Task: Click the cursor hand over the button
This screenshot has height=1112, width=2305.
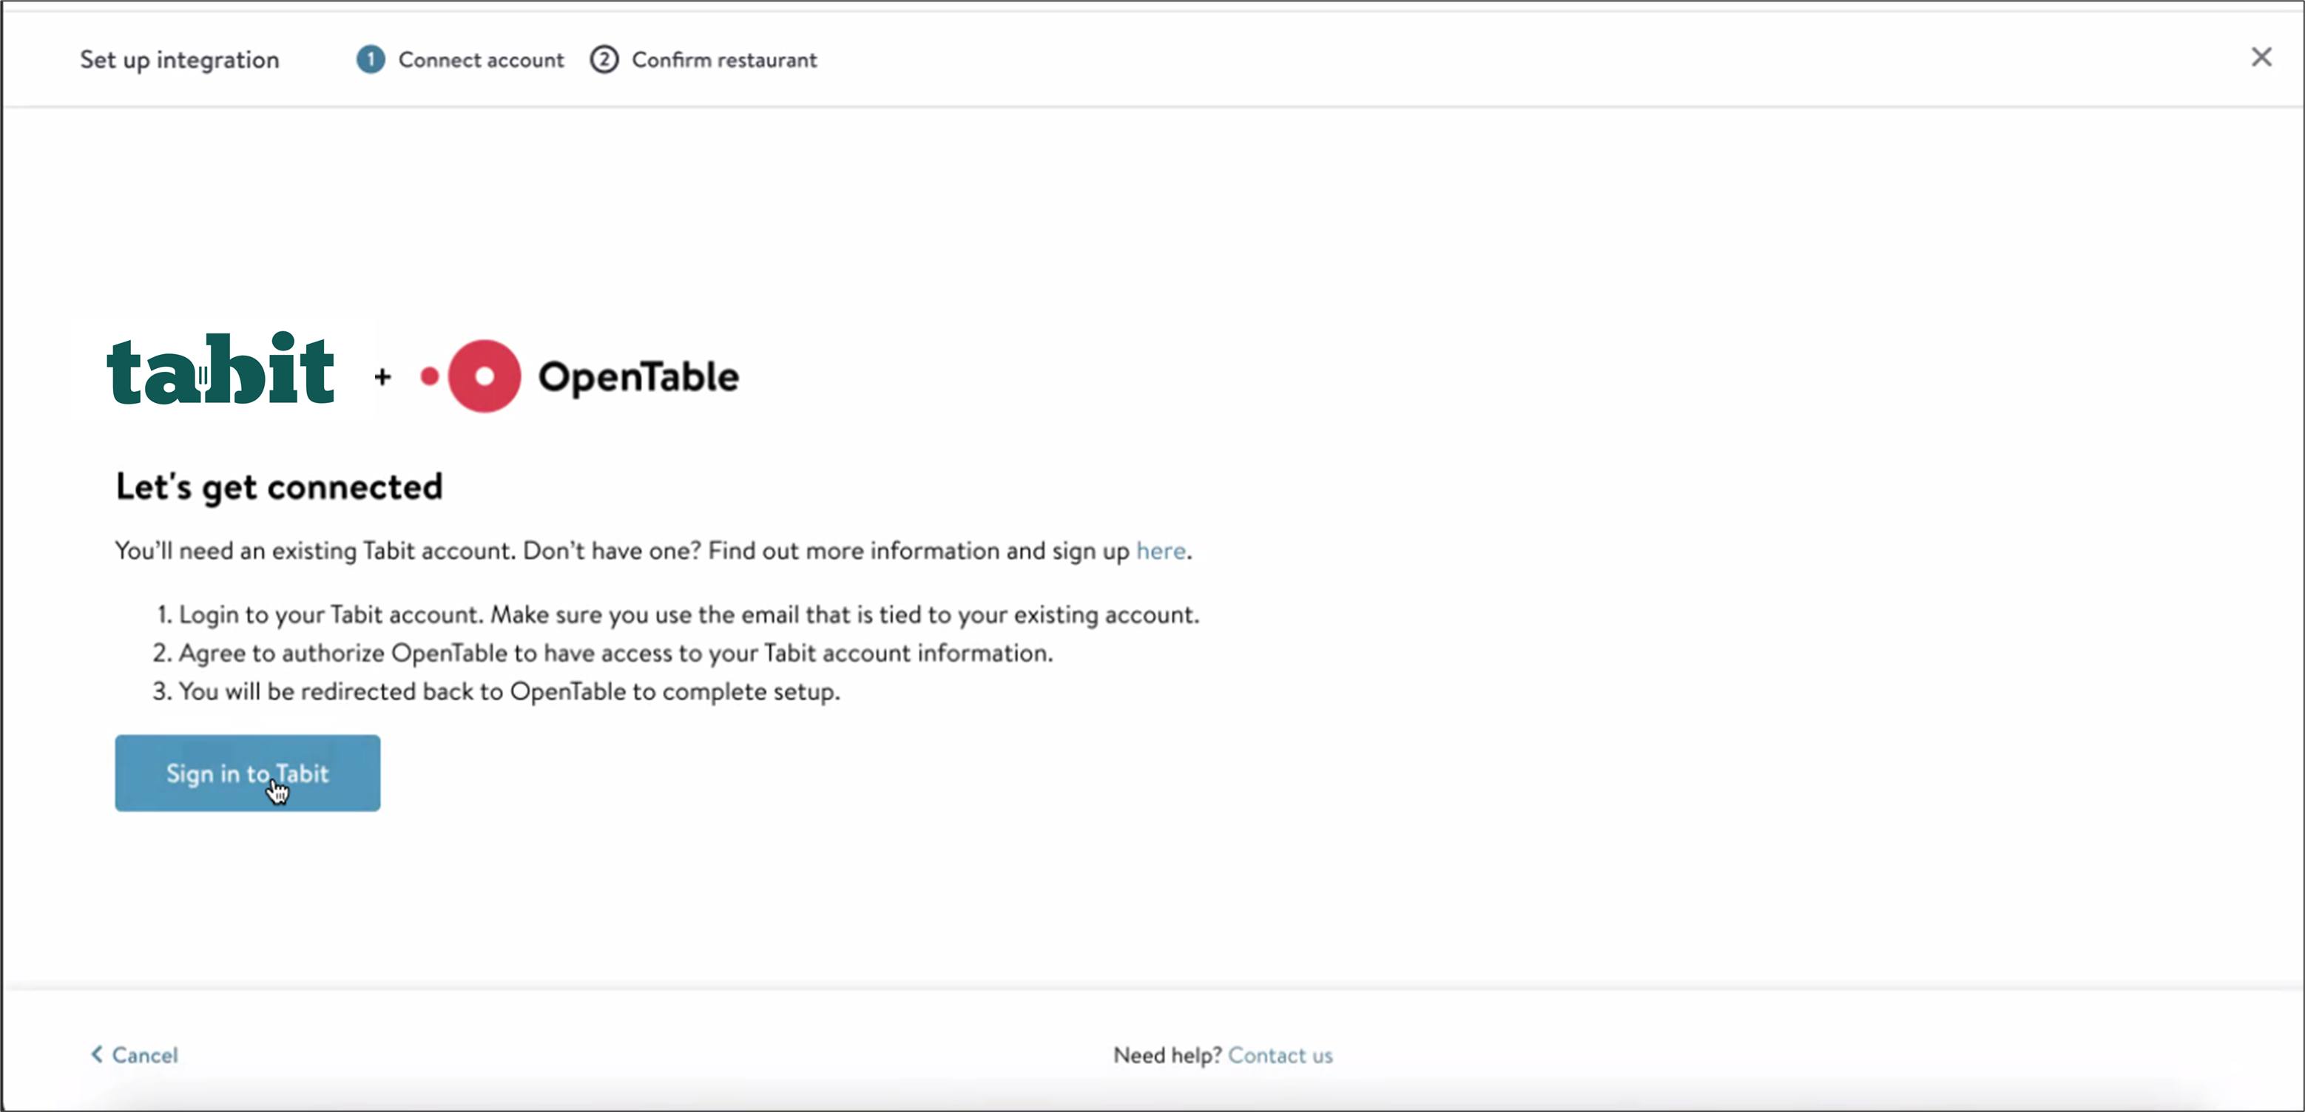Action: tap(277, 792)
